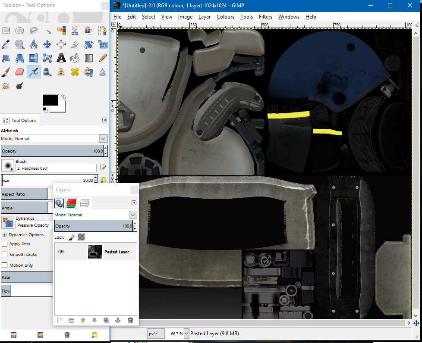Delete layer using Layers panel trash icon
The height and width of the screenshot is (343, 422).
130,320
